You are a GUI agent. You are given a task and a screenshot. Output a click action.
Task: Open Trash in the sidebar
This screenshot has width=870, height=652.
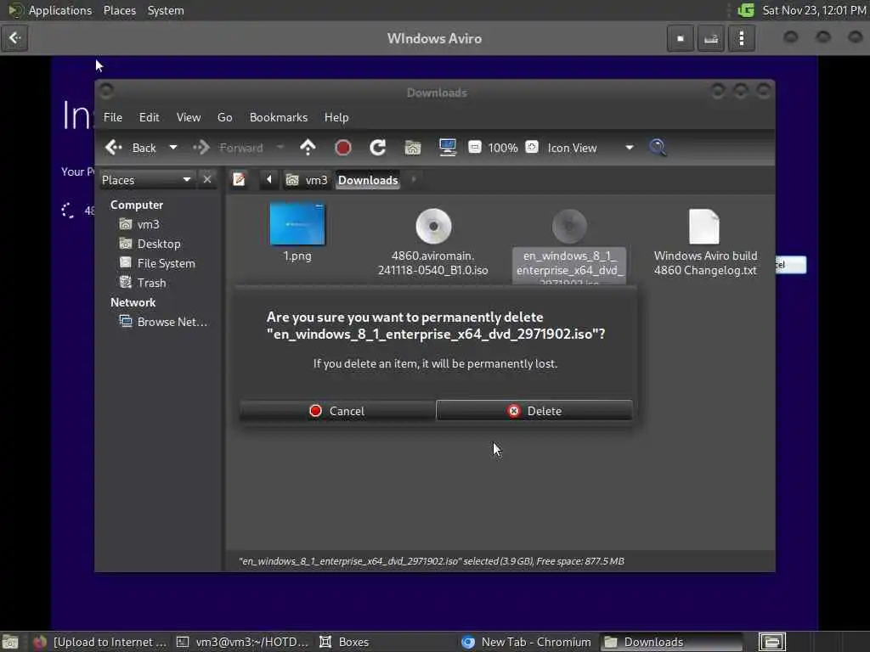pyautogui.click(x=143, y=282)
